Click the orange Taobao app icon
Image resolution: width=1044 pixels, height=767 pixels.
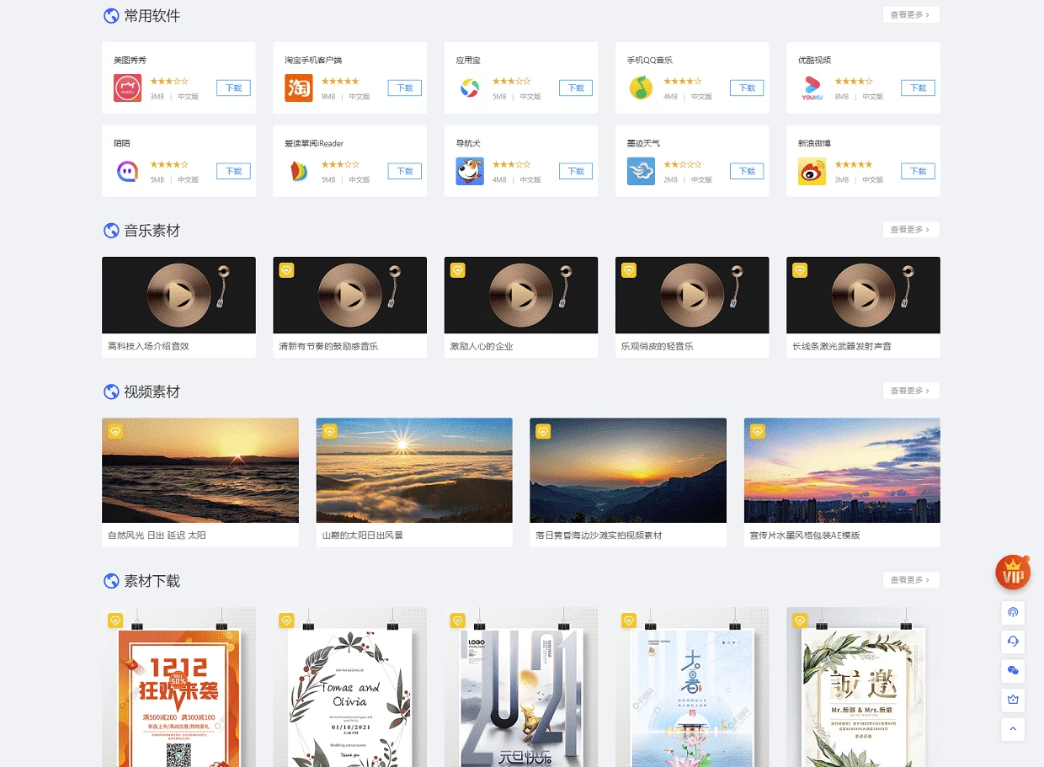298,88
